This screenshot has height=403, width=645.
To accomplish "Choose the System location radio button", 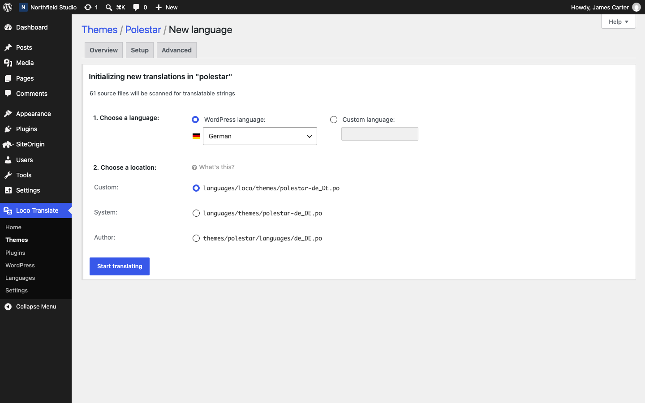I will click(196, 213).
